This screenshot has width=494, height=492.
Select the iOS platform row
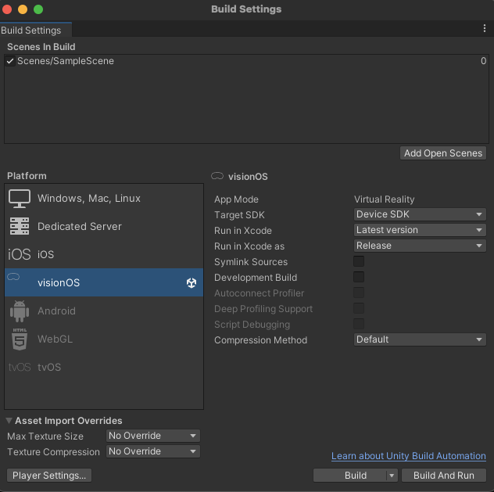104,254
